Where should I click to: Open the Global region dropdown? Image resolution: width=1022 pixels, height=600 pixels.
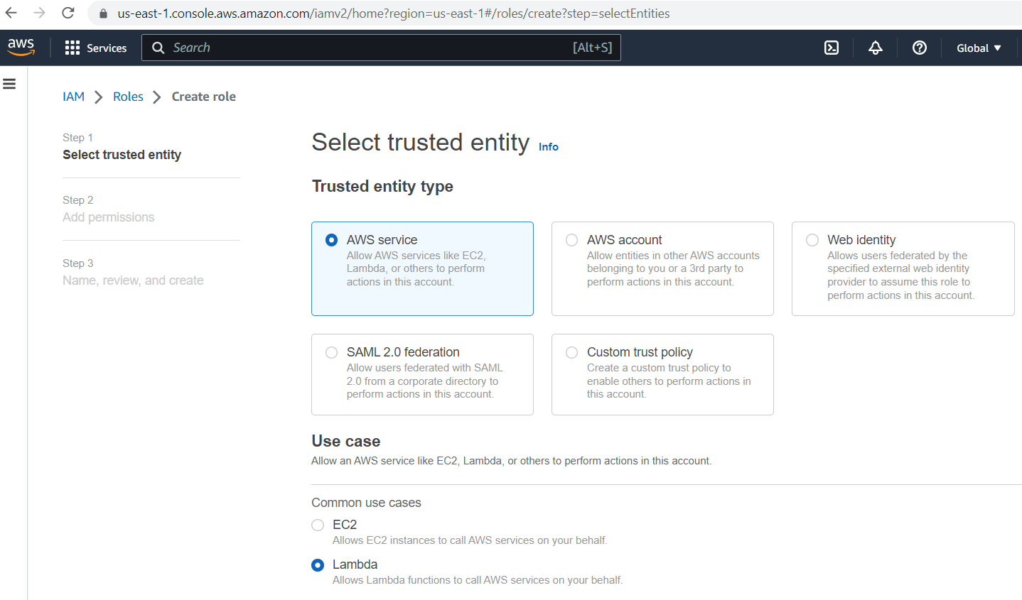tap(978, 48)
